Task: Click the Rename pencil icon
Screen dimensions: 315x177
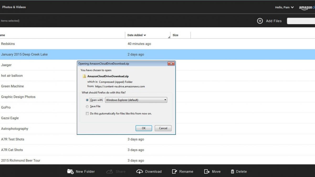Action: pos(175,171)
